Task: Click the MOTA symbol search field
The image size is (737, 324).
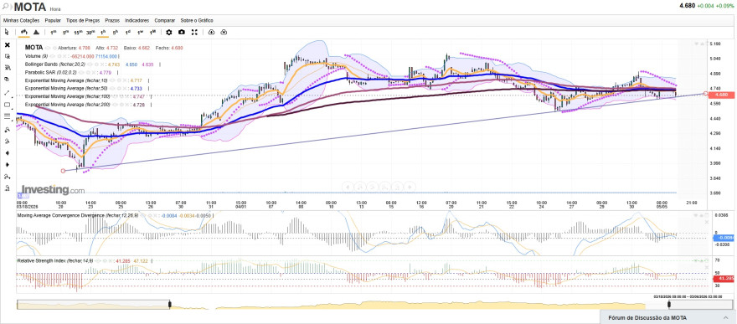Action: coord(30,7)
